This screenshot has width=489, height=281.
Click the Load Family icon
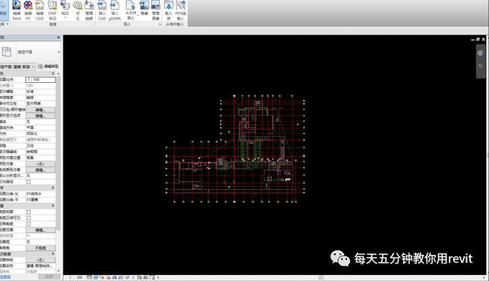click(170, 9)
